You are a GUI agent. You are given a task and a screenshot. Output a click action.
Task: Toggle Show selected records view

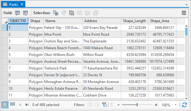pyautogui.click(x=12, y=104)
